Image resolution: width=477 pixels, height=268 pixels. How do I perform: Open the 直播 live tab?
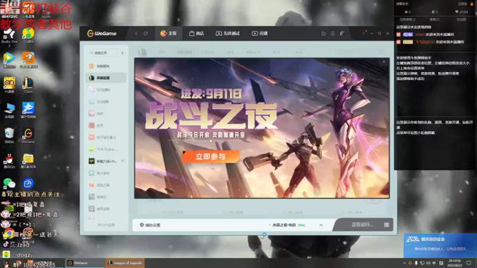coord(259,33)
